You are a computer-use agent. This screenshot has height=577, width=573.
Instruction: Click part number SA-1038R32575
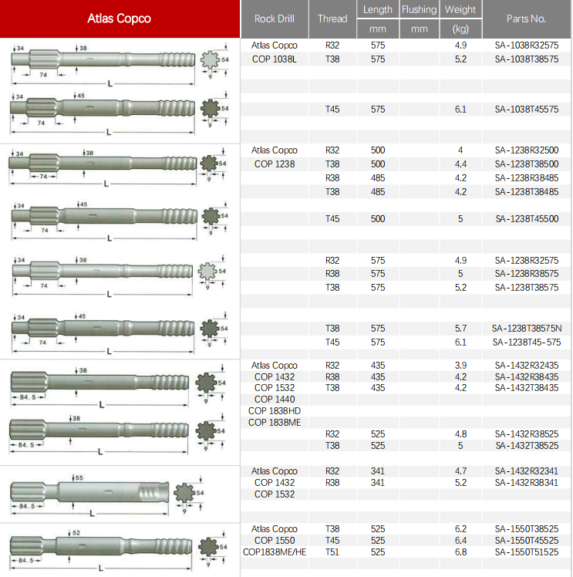526,46
